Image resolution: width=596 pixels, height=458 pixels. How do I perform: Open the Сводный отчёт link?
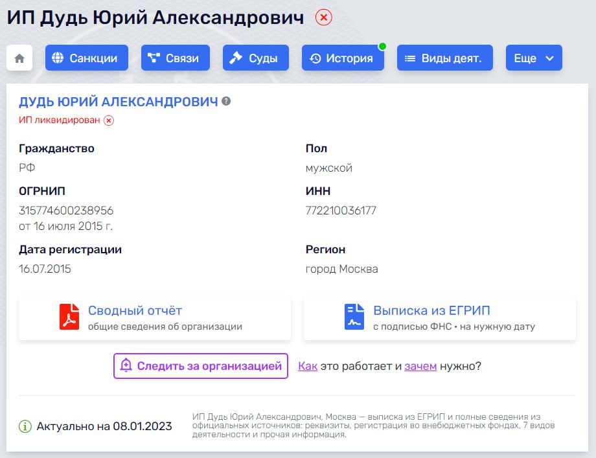135,310
